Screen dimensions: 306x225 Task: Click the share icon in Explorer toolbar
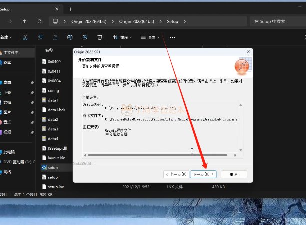(85, 37)
